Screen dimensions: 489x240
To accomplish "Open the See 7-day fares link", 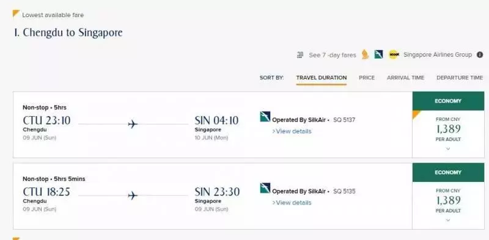I will [332, 55].
